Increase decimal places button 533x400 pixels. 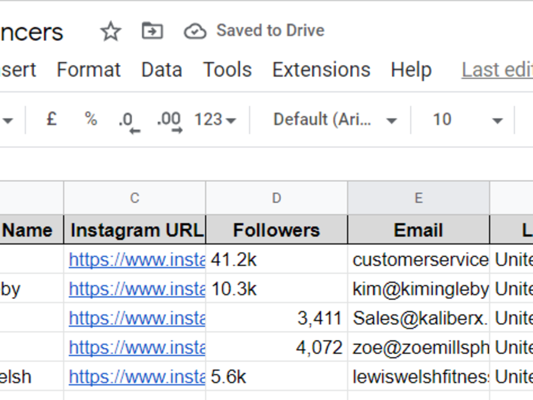pos(169,121)
